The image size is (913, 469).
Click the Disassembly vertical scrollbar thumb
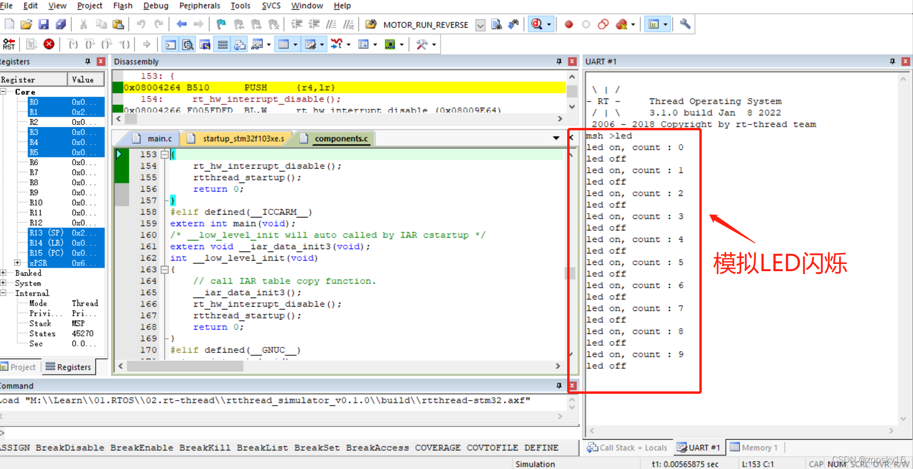571,91
